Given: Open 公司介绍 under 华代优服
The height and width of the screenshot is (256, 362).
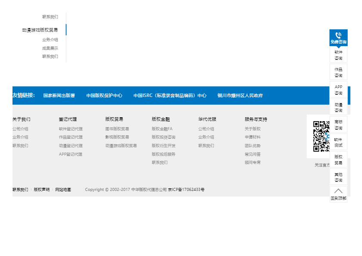Looking at the screenshot, I should [206, 129].
